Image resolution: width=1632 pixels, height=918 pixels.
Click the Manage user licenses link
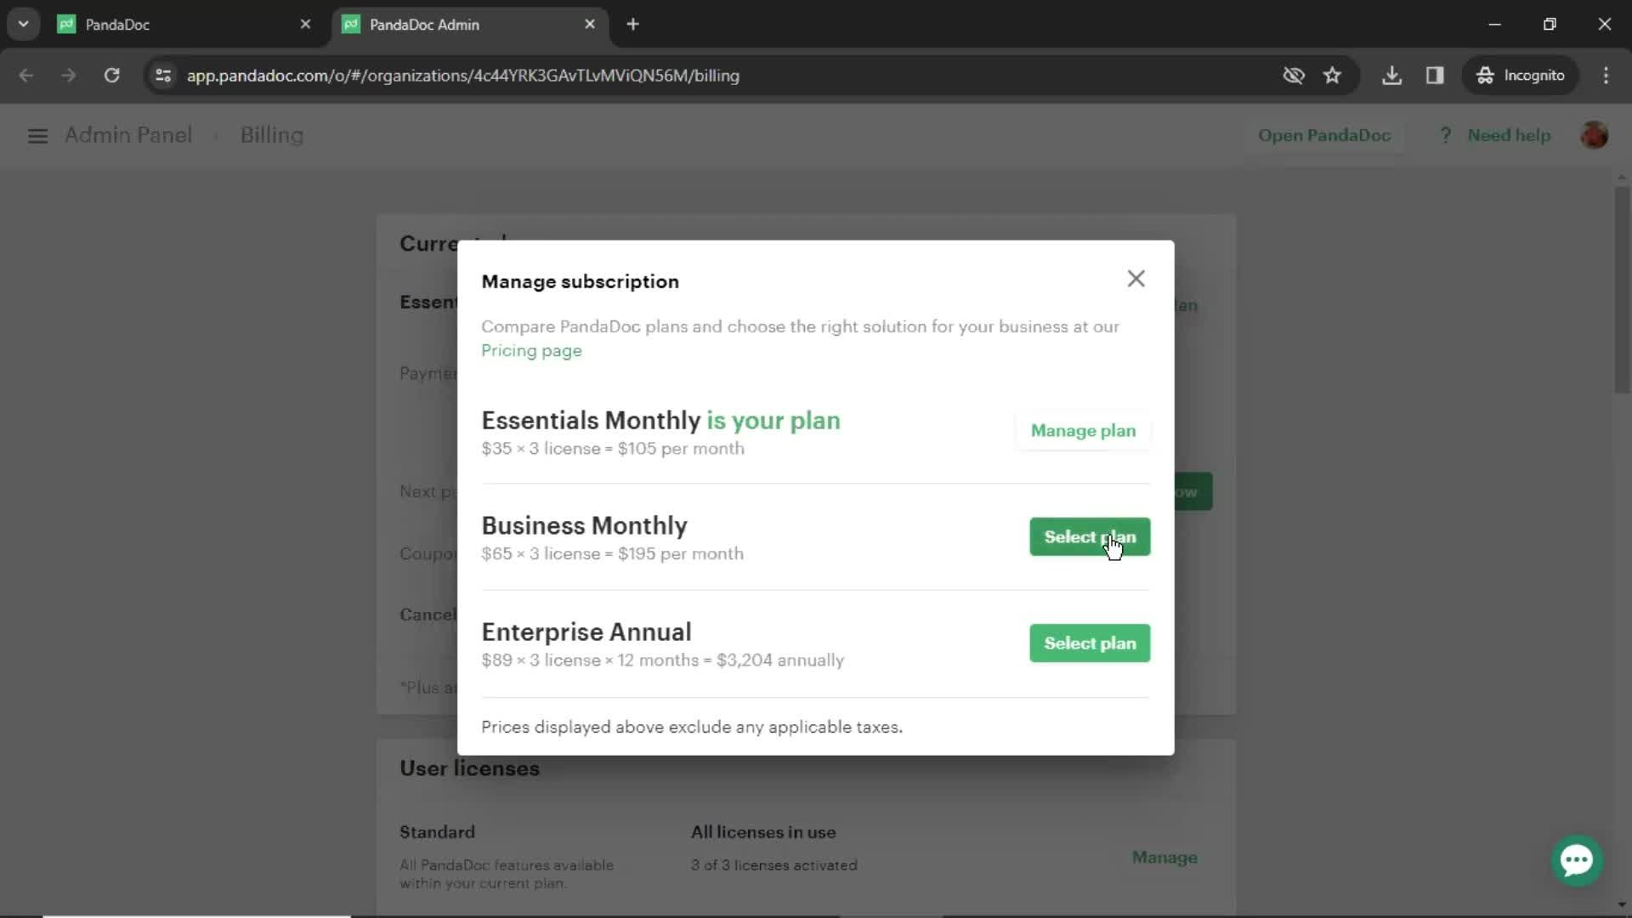pyautogui.click(x=1164, y=856)
